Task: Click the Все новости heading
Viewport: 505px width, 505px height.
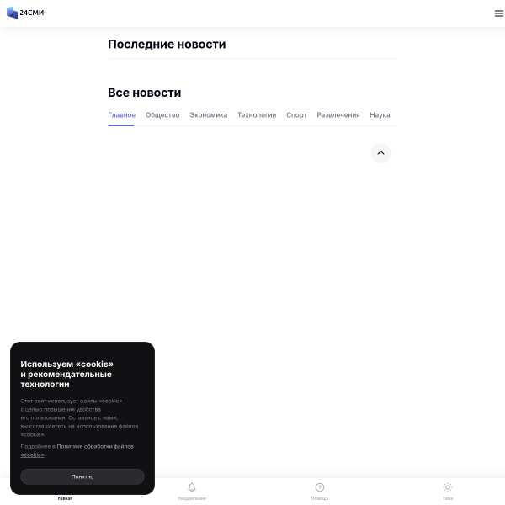Action: pyautogui.click(x=144, y=93)
